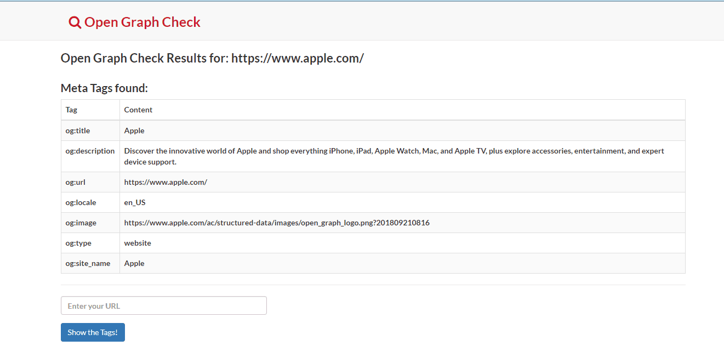Click the apple.com URL in page title

(x=299, y=58)
